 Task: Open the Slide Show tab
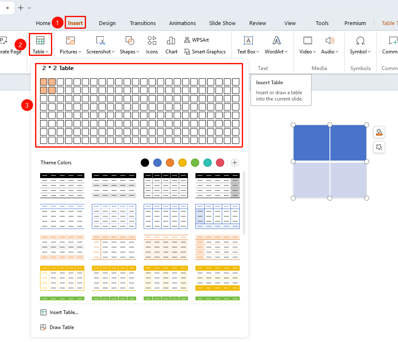(222, 23)
